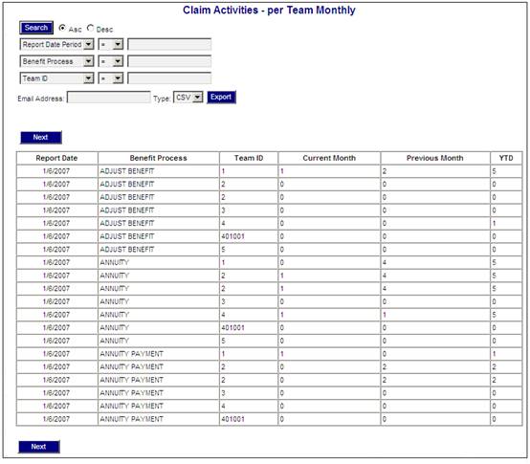Select the Asc sort radio button
This screenshot has width=530, height=464.
coord(62,28)
